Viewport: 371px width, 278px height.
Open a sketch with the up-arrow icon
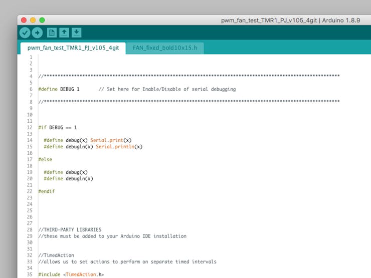coord(64,33)
